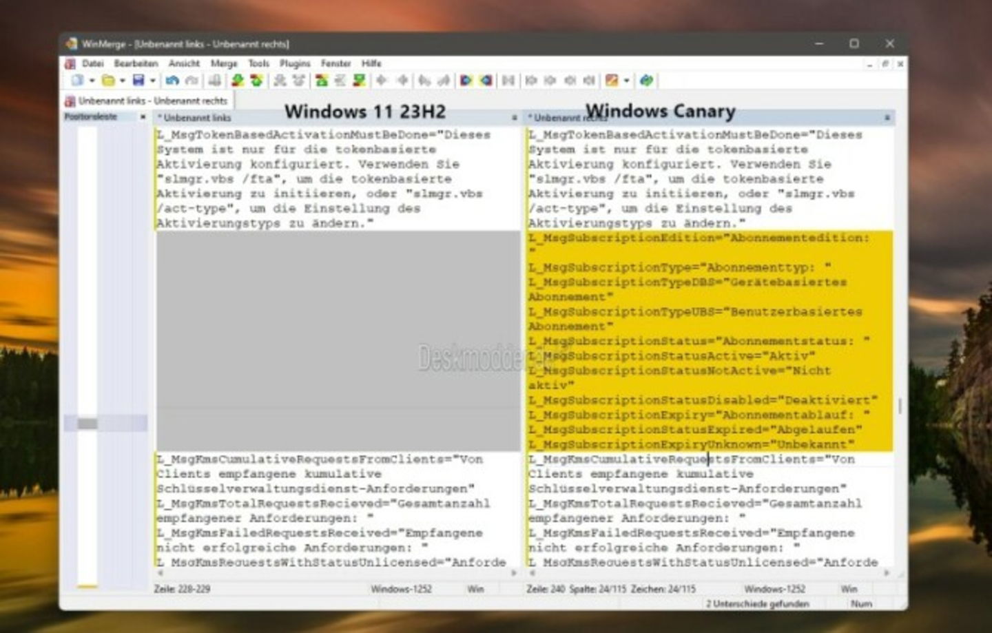The height and width of the screenshot is (633, 992).
Task: Click the Select Line Difference icon
Action: tap(215, 81)
